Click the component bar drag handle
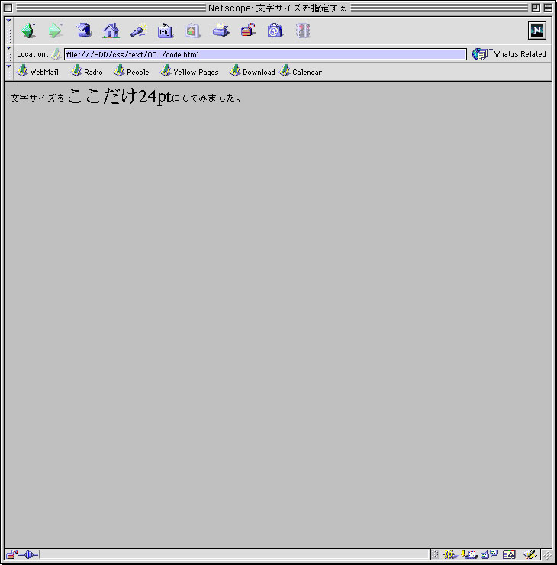Screen dimensions: 557x565 pyautogui.click(x=435, y=554)
